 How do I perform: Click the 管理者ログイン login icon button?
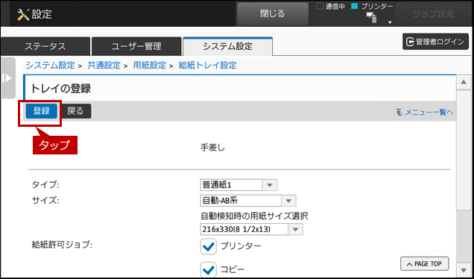pos(435,42)
